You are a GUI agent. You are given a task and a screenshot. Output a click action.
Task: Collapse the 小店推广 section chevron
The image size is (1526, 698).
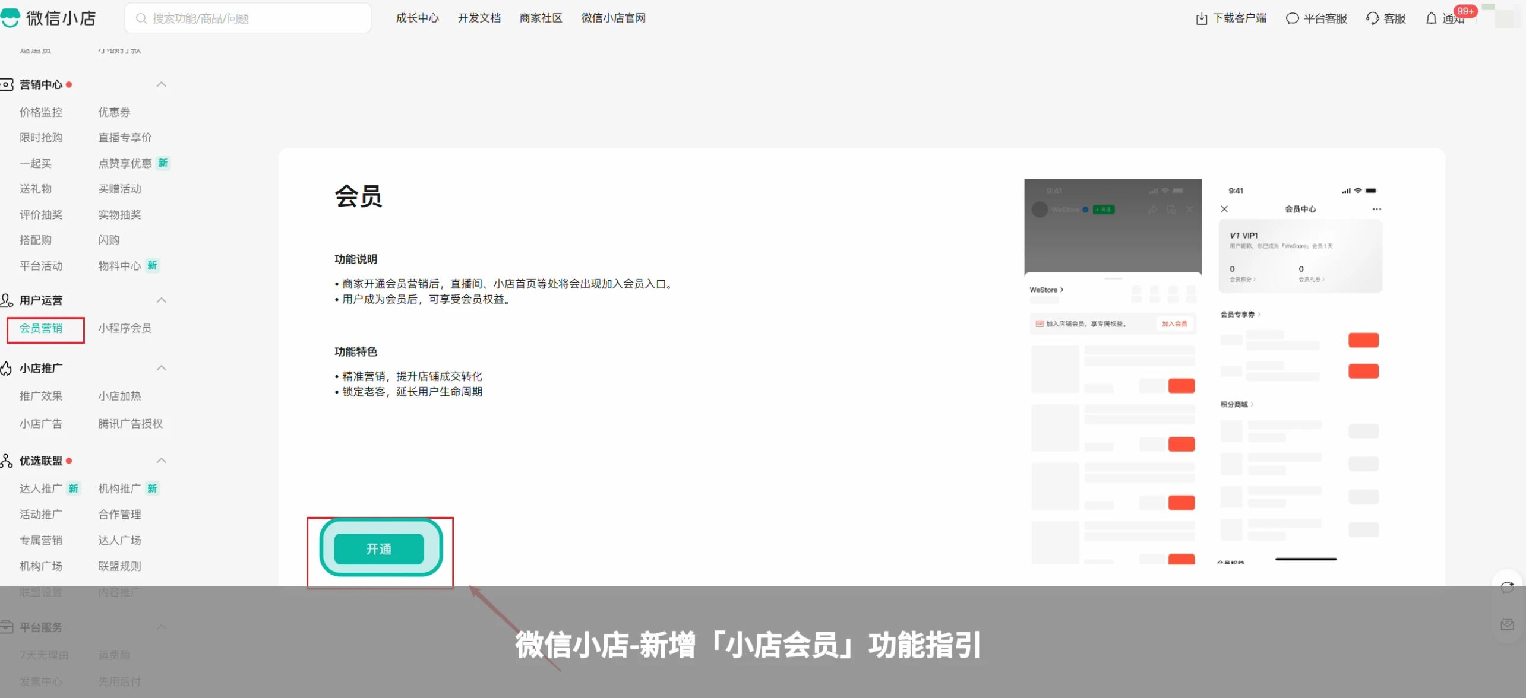click(161, 368)
